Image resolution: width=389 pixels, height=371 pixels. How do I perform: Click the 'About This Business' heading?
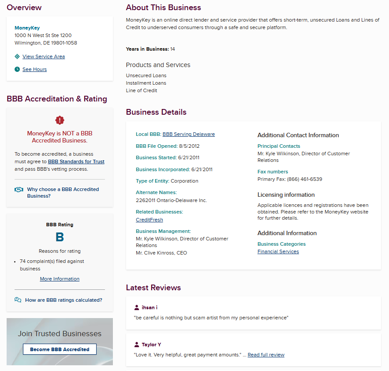(x=163, y=7)
